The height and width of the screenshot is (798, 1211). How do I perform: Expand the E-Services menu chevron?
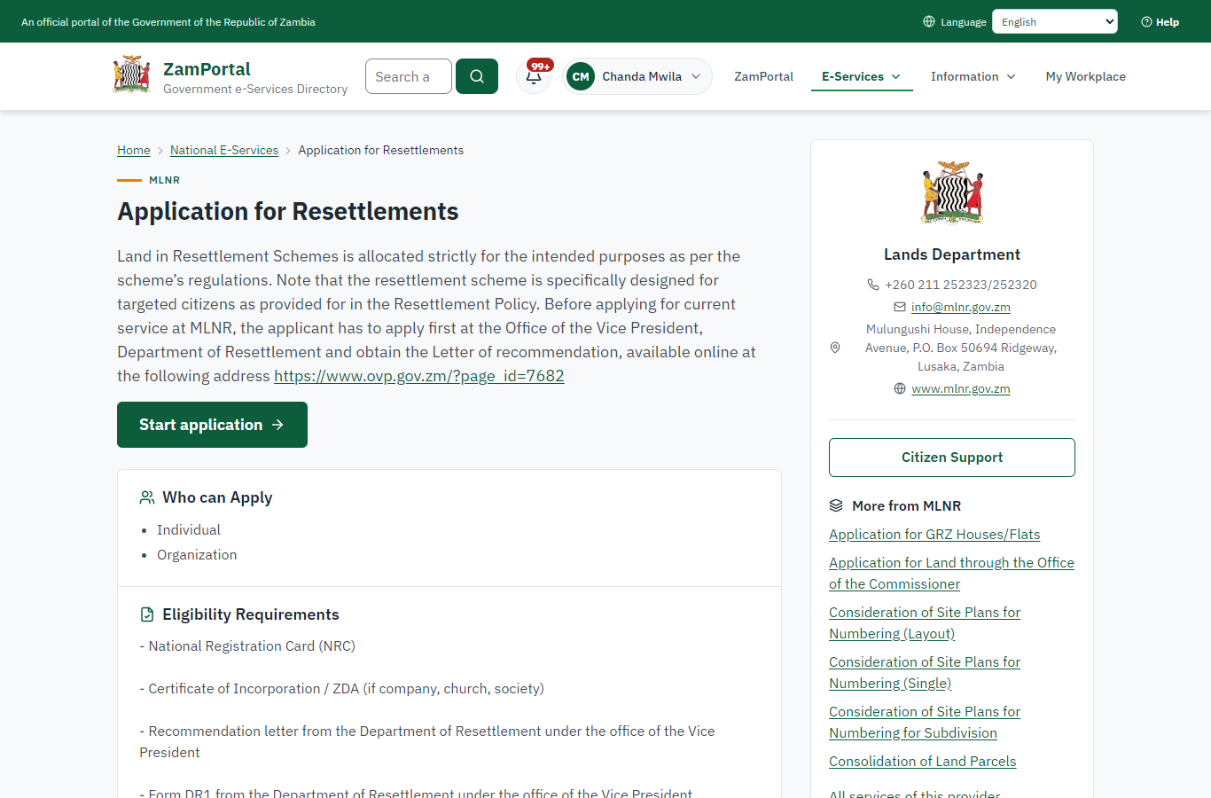(896, 77)
